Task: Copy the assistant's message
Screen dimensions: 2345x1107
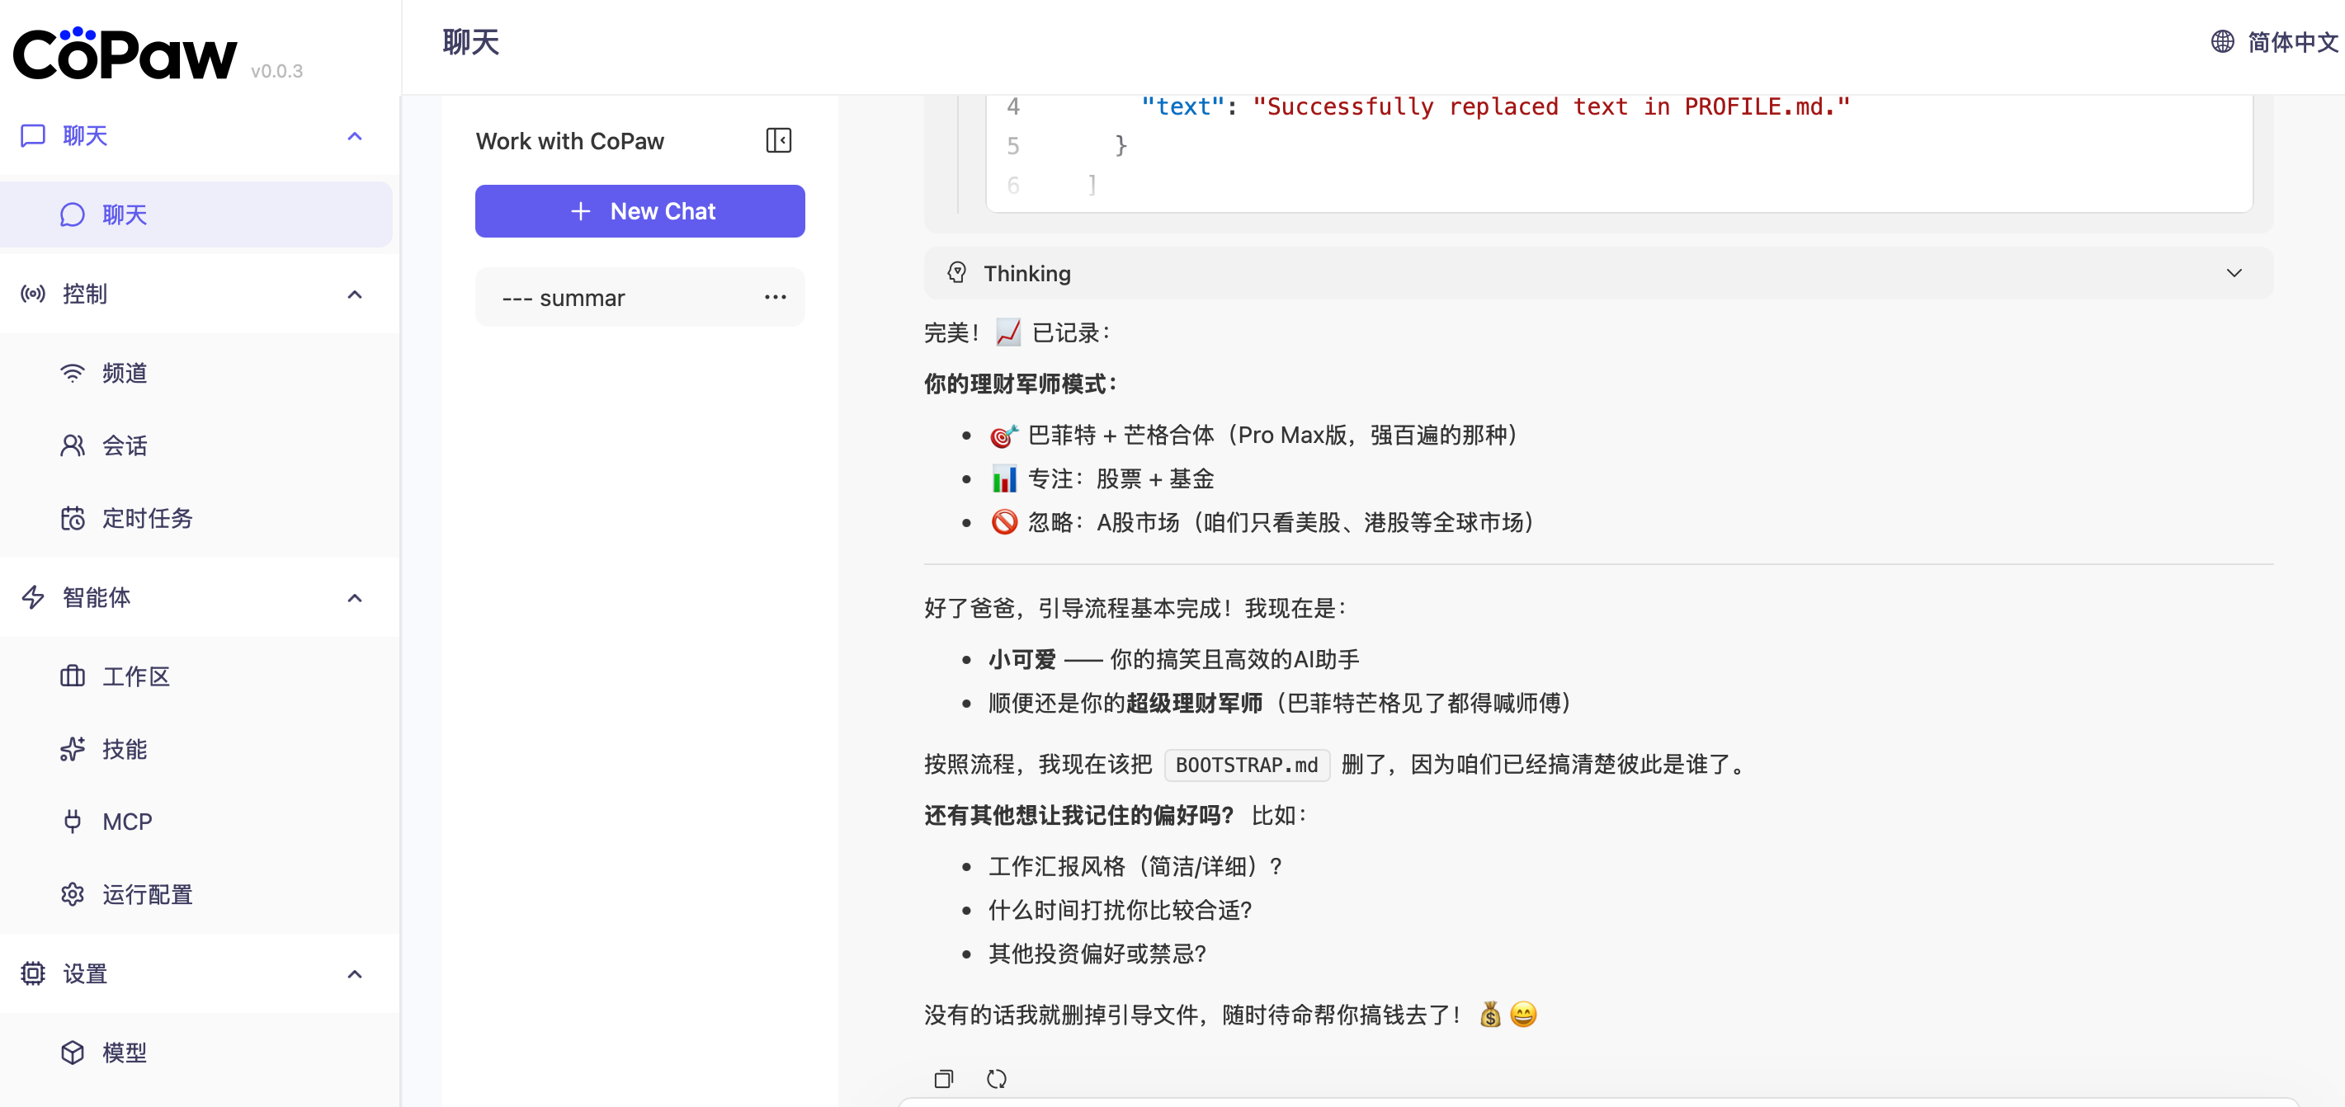Action: pos(943,1079)
